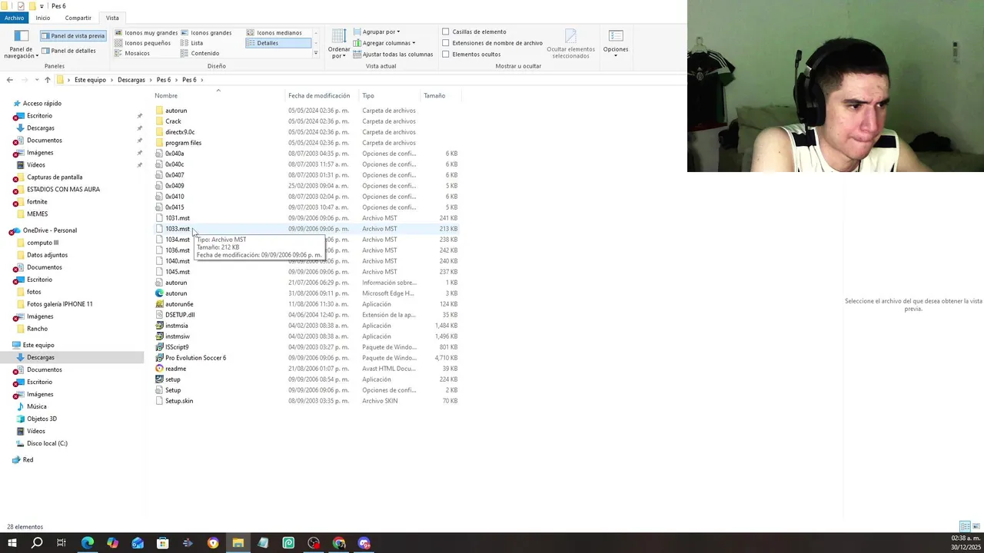Toggle Panel de detalles
984x553 pixels.
point(68,51)
